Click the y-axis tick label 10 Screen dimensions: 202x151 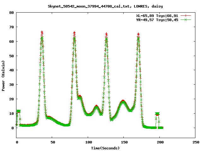tap(12, 114)
